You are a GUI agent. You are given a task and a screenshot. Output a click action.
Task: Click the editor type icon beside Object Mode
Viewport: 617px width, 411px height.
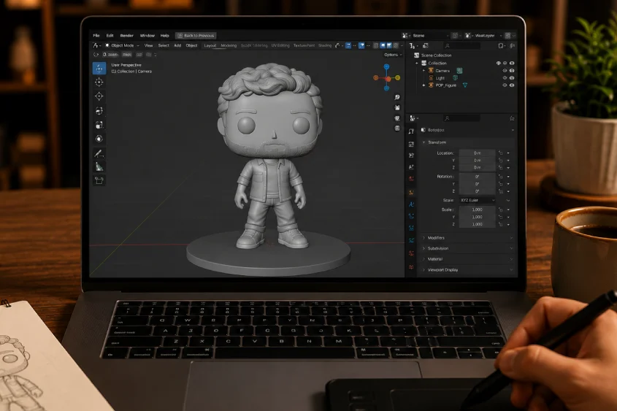coord(96,45)
